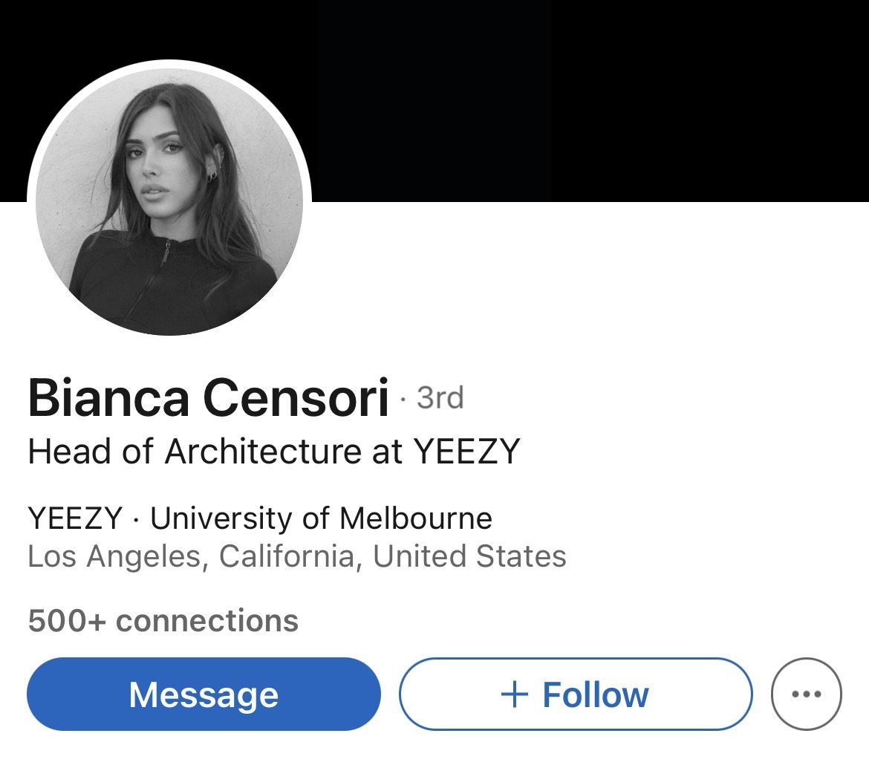The width and height of the screenshot is (869, 768).
Task: Open the circular profile photo
Action: click(169, 201)
